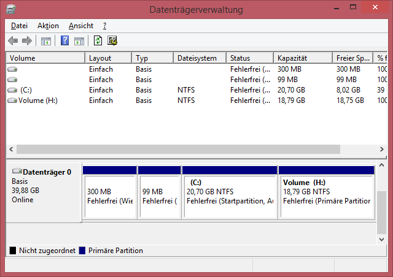This screenshot has width=393, height=277.
Task: Sort by the Typ column header
Action: pos(153,58)
